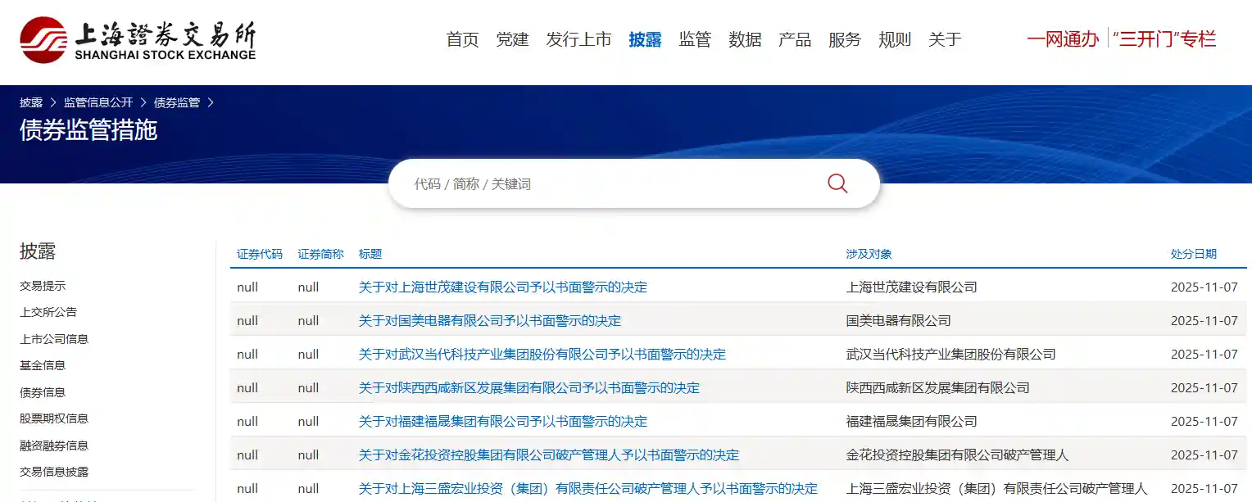Select 债券信息 in the left panel
Screen dimensions: 1252x502
[43, 391]
